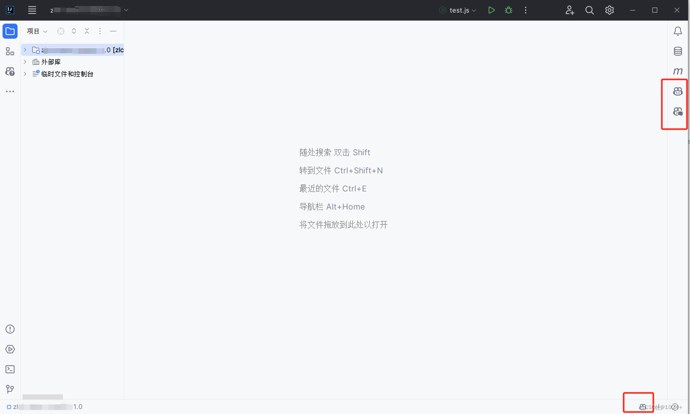The width and height of the screenshot is (690, 414).
Task: Select the root project folder row
Action: (72, 50)
